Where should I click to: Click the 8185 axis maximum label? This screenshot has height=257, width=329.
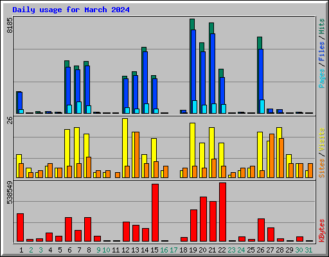pyautogui.click(x=10, y=25)
